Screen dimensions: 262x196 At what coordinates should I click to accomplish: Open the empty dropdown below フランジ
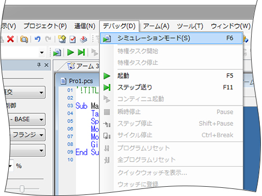click(27, 150)
